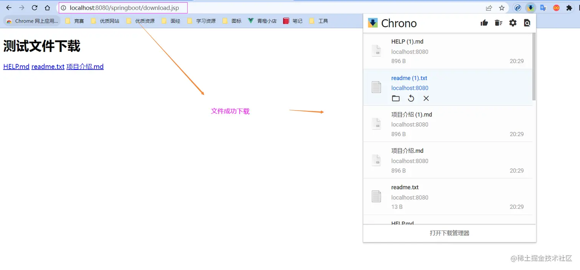The image size is (580, 270).
Task: Open the 面经 bookmark folder
Action: tap(171, 21)
